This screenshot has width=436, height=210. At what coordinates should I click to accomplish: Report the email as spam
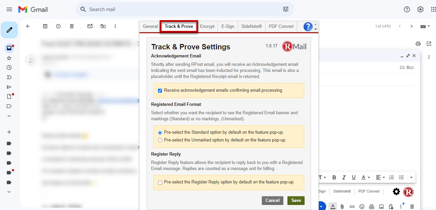58,26
